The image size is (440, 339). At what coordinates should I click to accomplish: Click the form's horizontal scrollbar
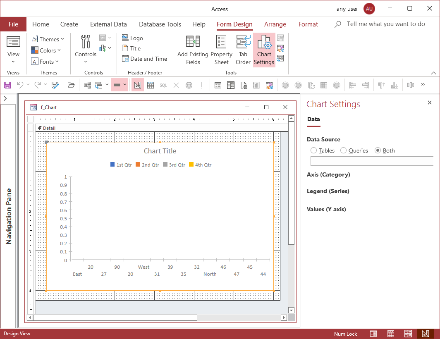pos(115,318)
